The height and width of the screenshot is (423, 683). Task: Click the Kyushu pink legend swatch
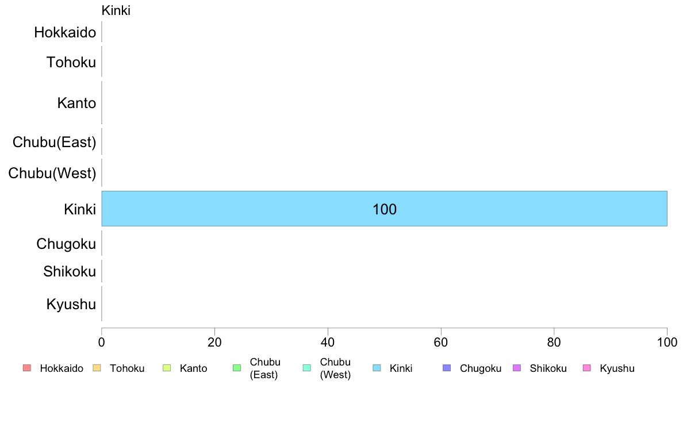587,368
